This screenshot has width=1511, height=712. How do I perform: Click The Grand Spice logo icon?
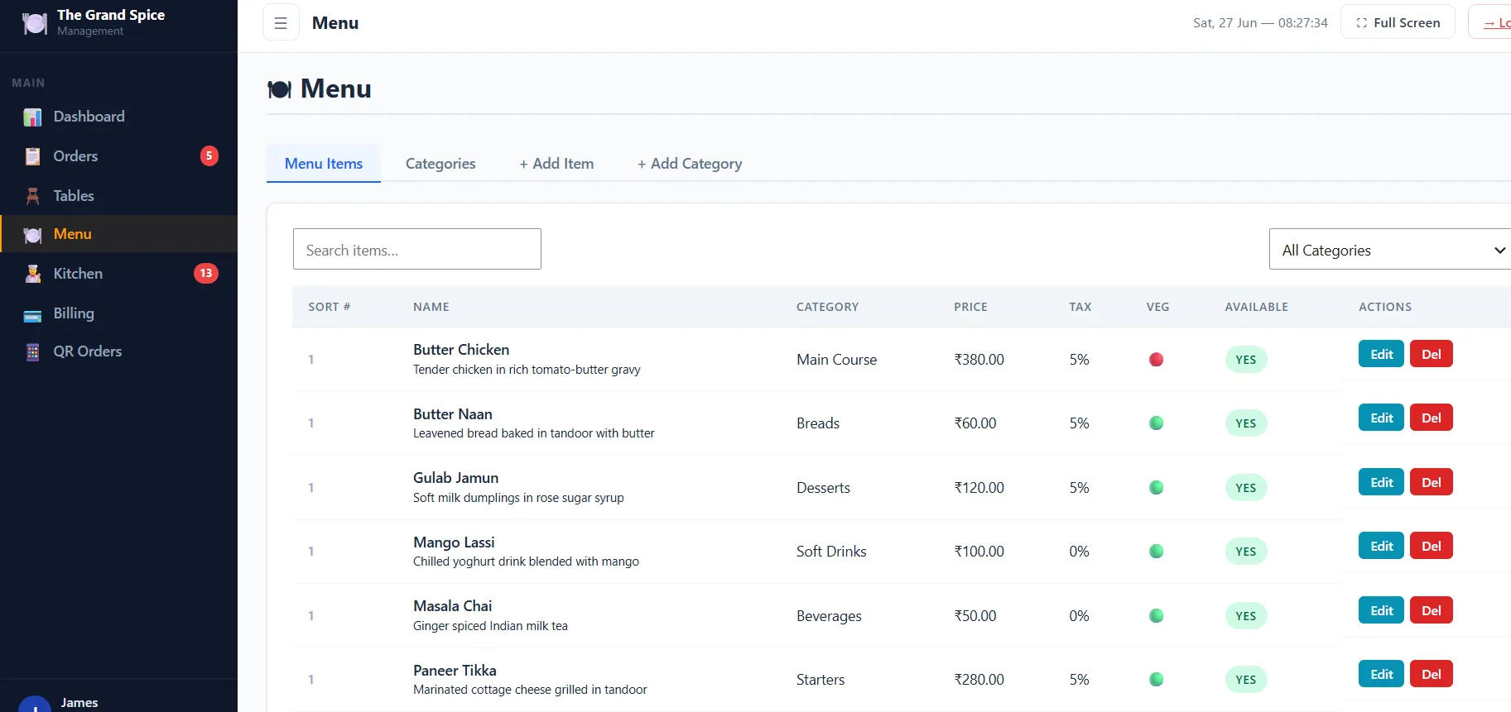coord(35,23)
